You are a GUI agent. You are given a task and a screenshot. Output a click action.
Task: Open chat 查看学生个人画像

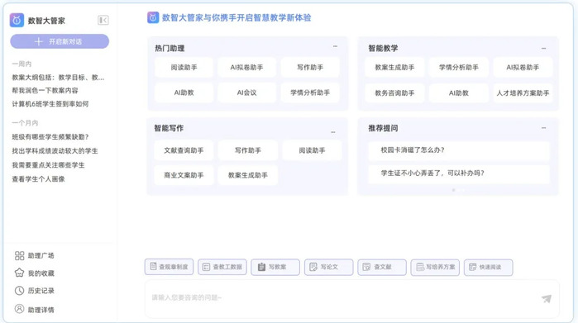point(38,179)
